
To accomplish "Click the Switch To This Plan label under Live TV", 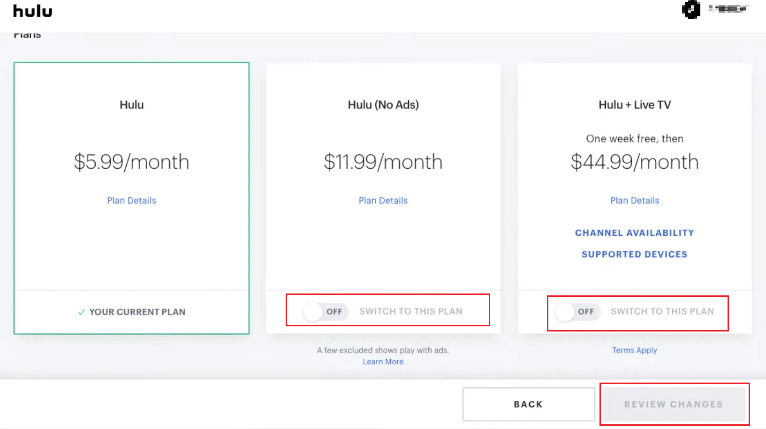I will click(662, 311).
